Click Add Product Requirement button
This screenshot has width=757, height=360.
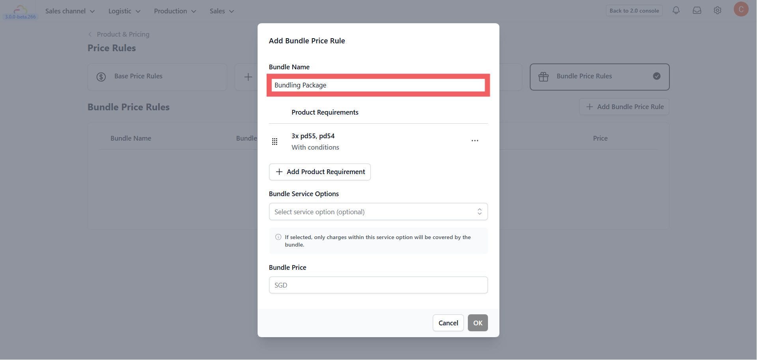coord(320,172)
